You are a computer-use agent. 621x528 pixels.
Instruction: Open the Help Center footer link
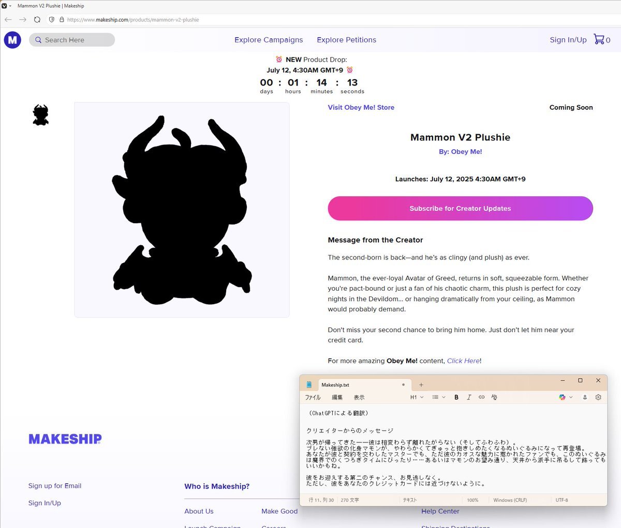click(x=440, y=511)
